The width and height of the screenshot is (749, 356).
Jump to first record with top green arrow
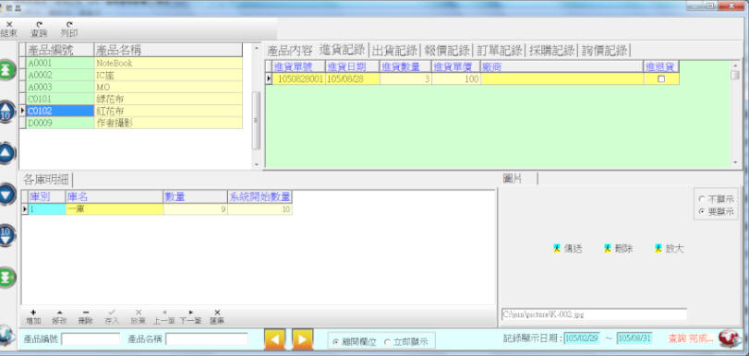coord(7,70)
